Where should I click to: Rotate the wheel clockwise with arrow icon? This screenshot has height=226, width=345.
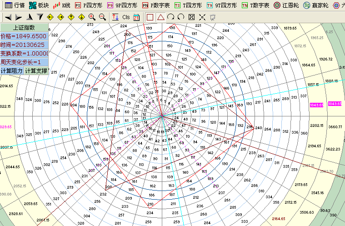point(171,17)
